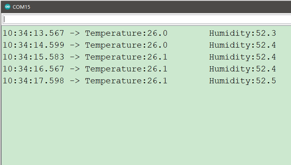The image size is (291, 165).
Task: Click the arrow after timestamp 10:34:13.567
Action: coord(74,33)
